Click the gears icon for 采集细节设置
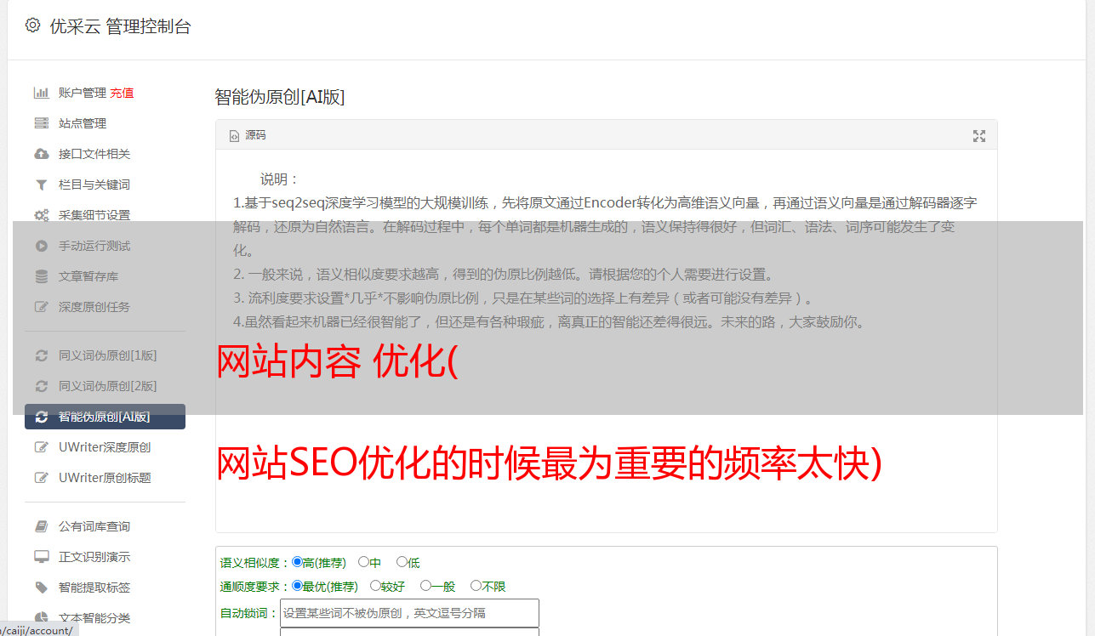 [41, 215]
